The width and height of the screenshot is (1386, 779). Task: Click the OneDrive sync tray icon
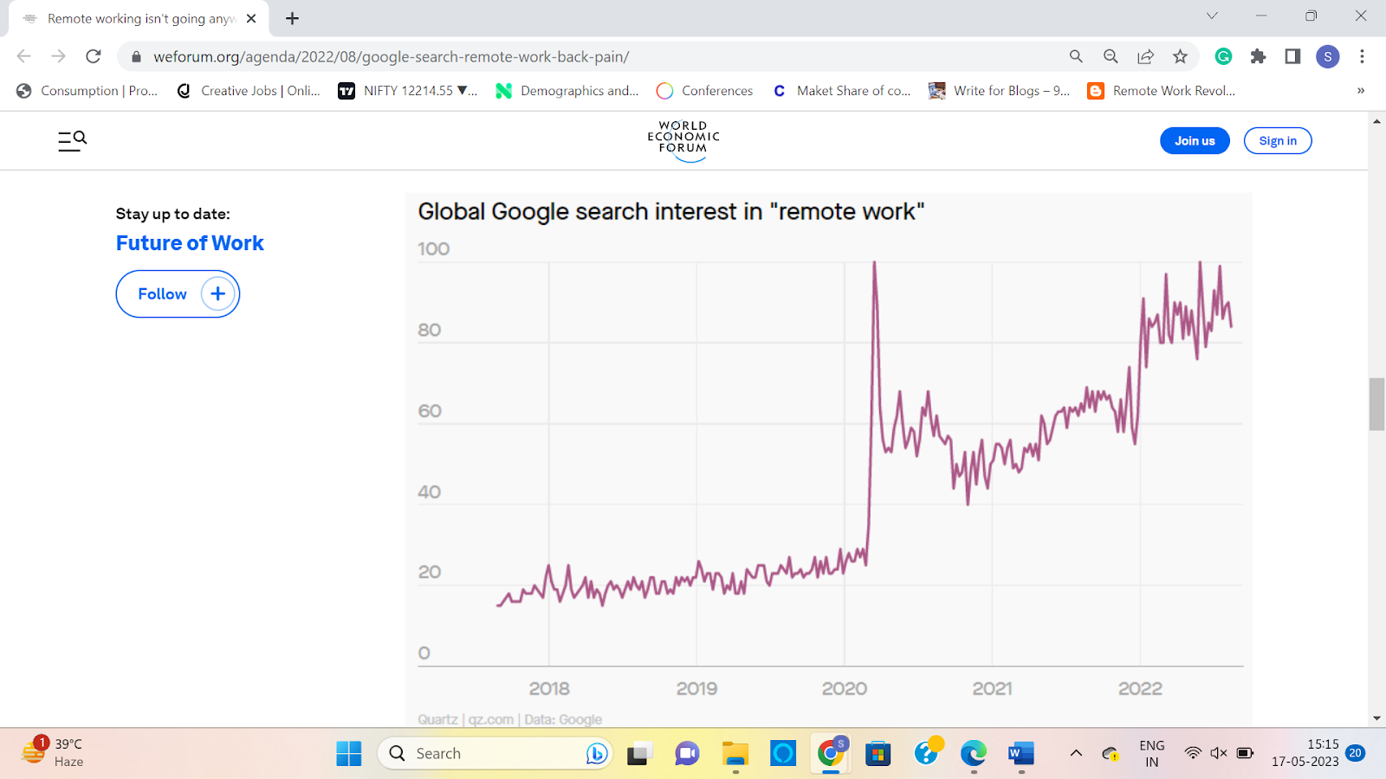pyautogui.click(x=1111, y=753)
